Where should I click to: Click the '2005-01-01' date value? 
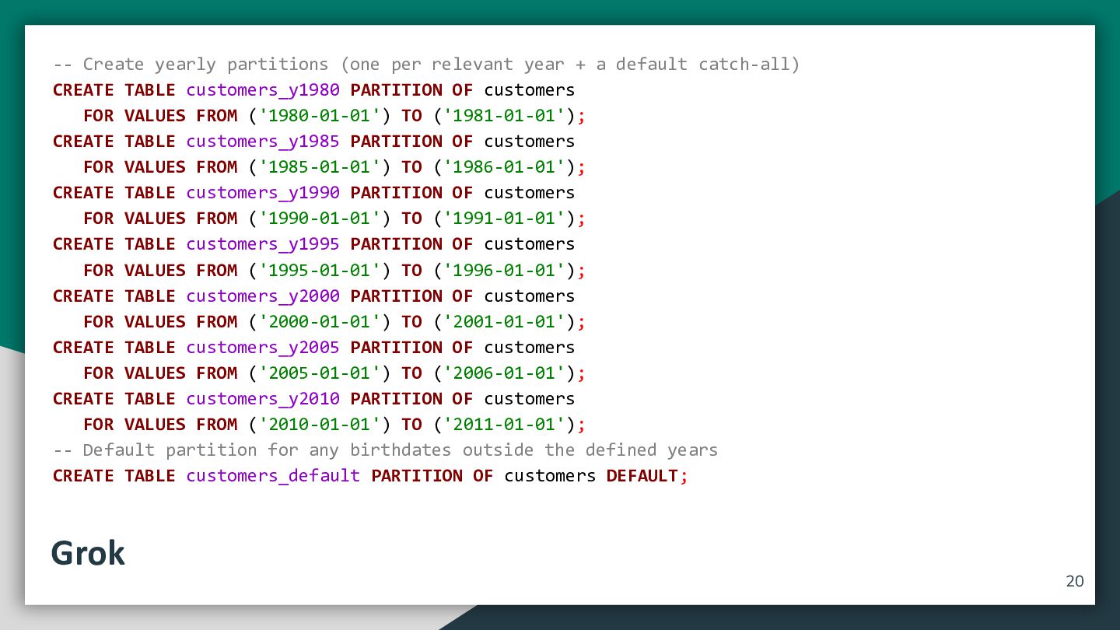coord(320,373)
